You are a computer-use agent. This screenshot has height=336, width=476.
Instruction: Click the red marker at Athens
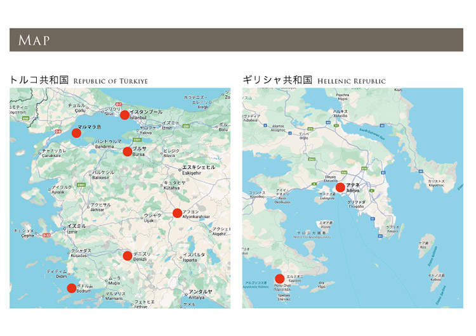tap(340, 187)
